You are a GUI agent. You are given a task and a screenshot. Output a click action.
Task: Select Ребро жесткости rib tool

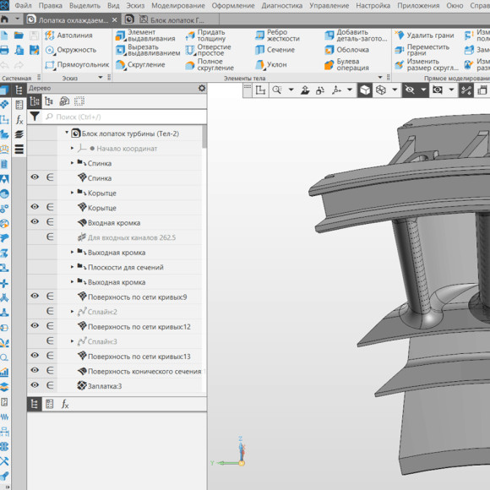(277, 35)
